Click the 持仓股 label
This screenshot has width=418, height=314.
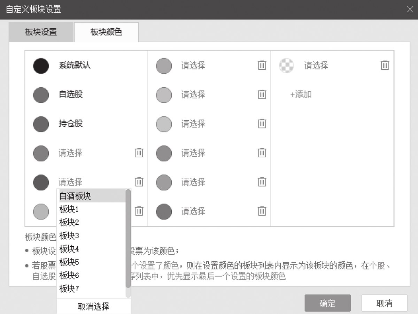(x=71, y=124)
